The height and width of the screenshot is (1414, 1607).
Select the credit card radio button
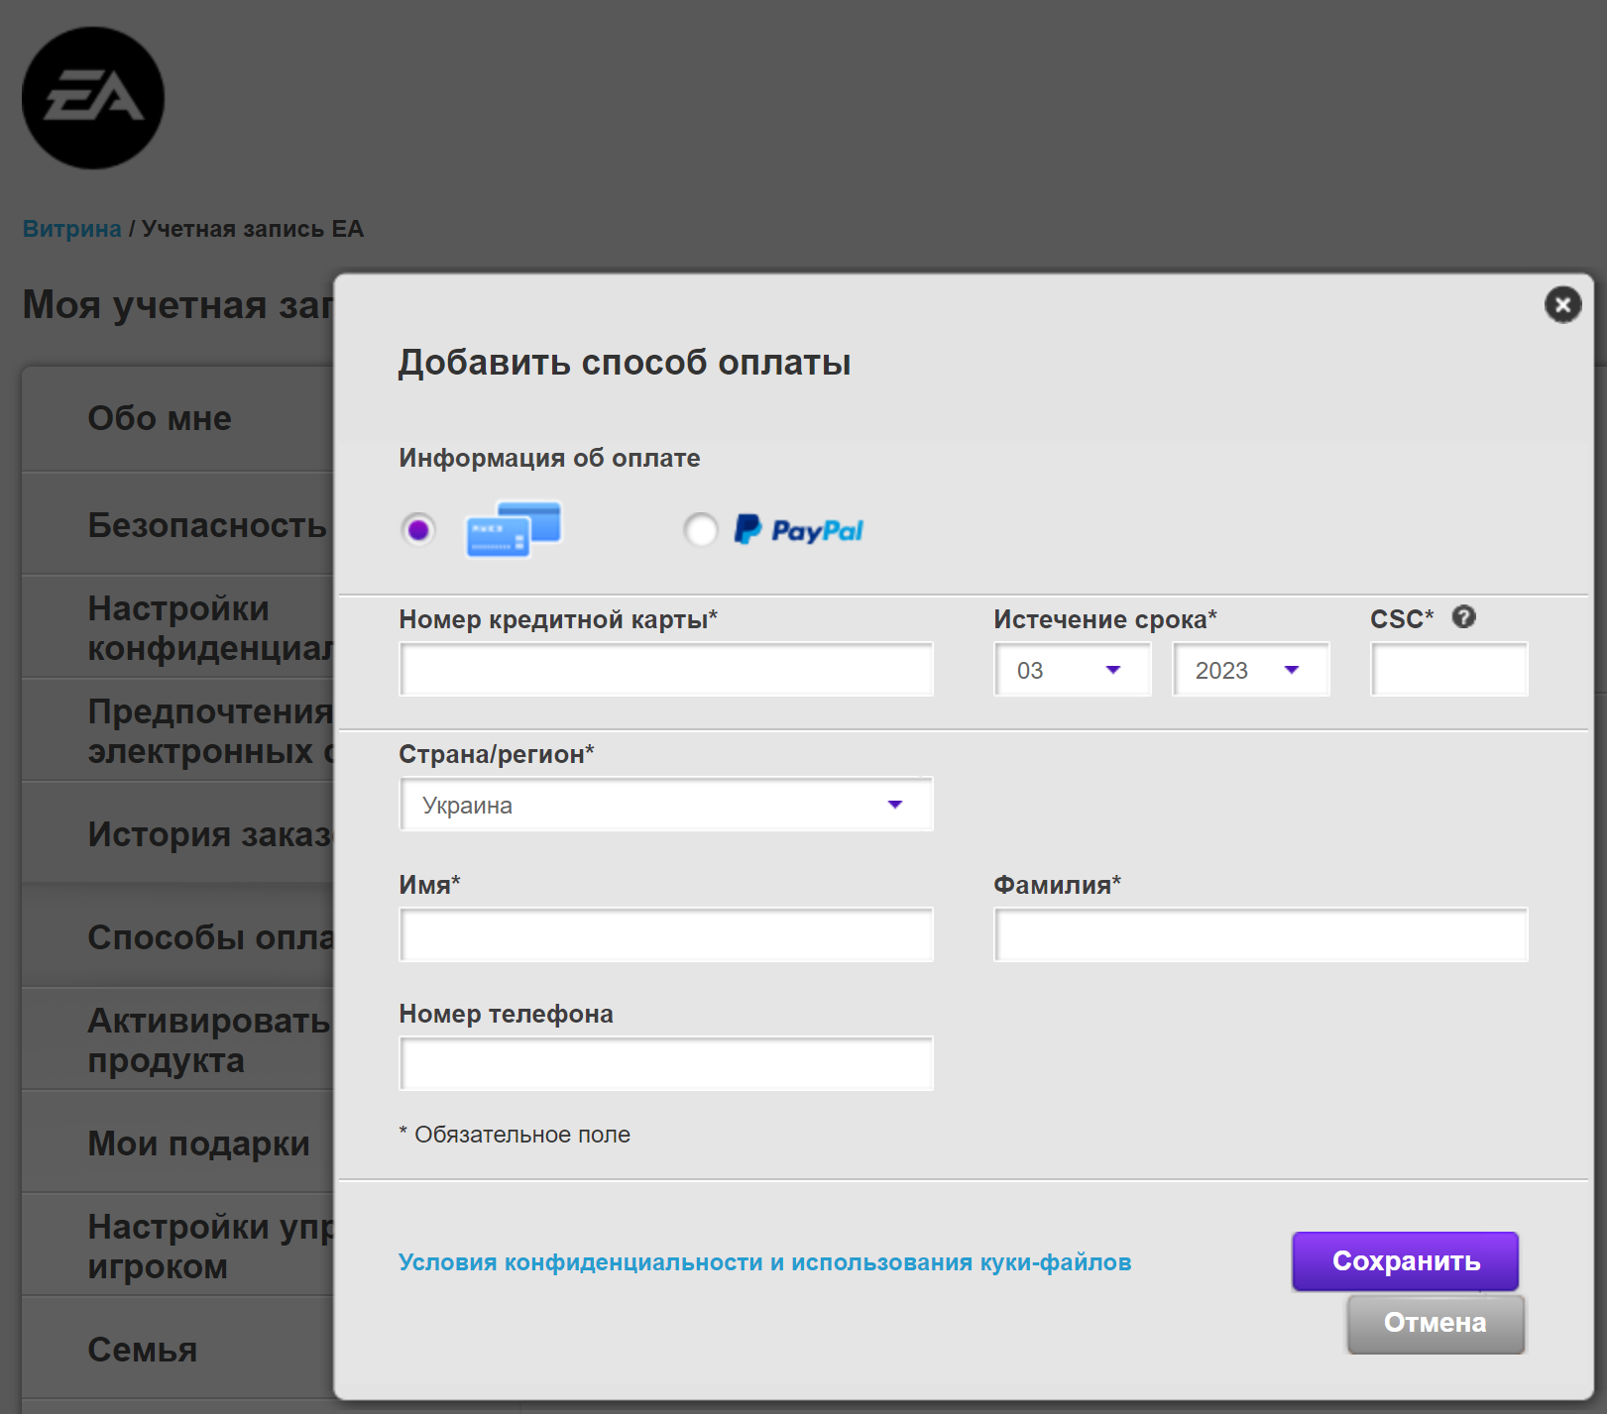point(418,529)
